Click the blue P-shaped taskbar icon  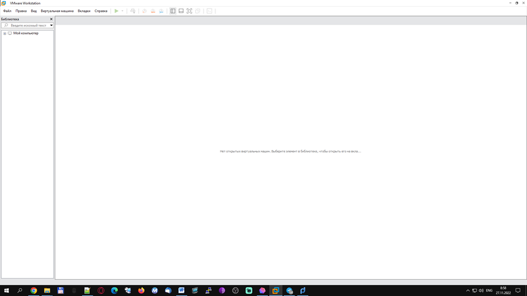[303, 290]
